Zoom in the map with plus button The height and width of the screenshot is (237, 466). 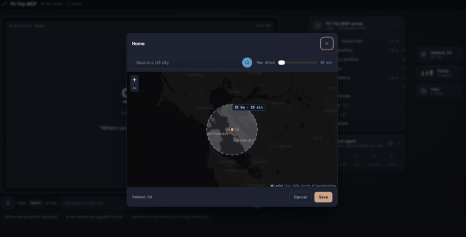click(134, 80)
